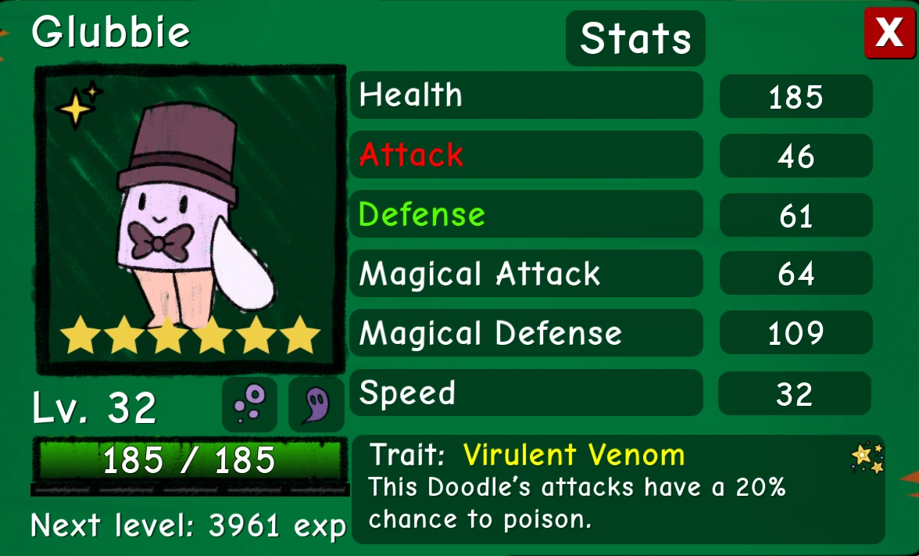This screenshot has height=556, width=919.
Task: Close the Glubbie stats panel
Action: click(889, 33)
